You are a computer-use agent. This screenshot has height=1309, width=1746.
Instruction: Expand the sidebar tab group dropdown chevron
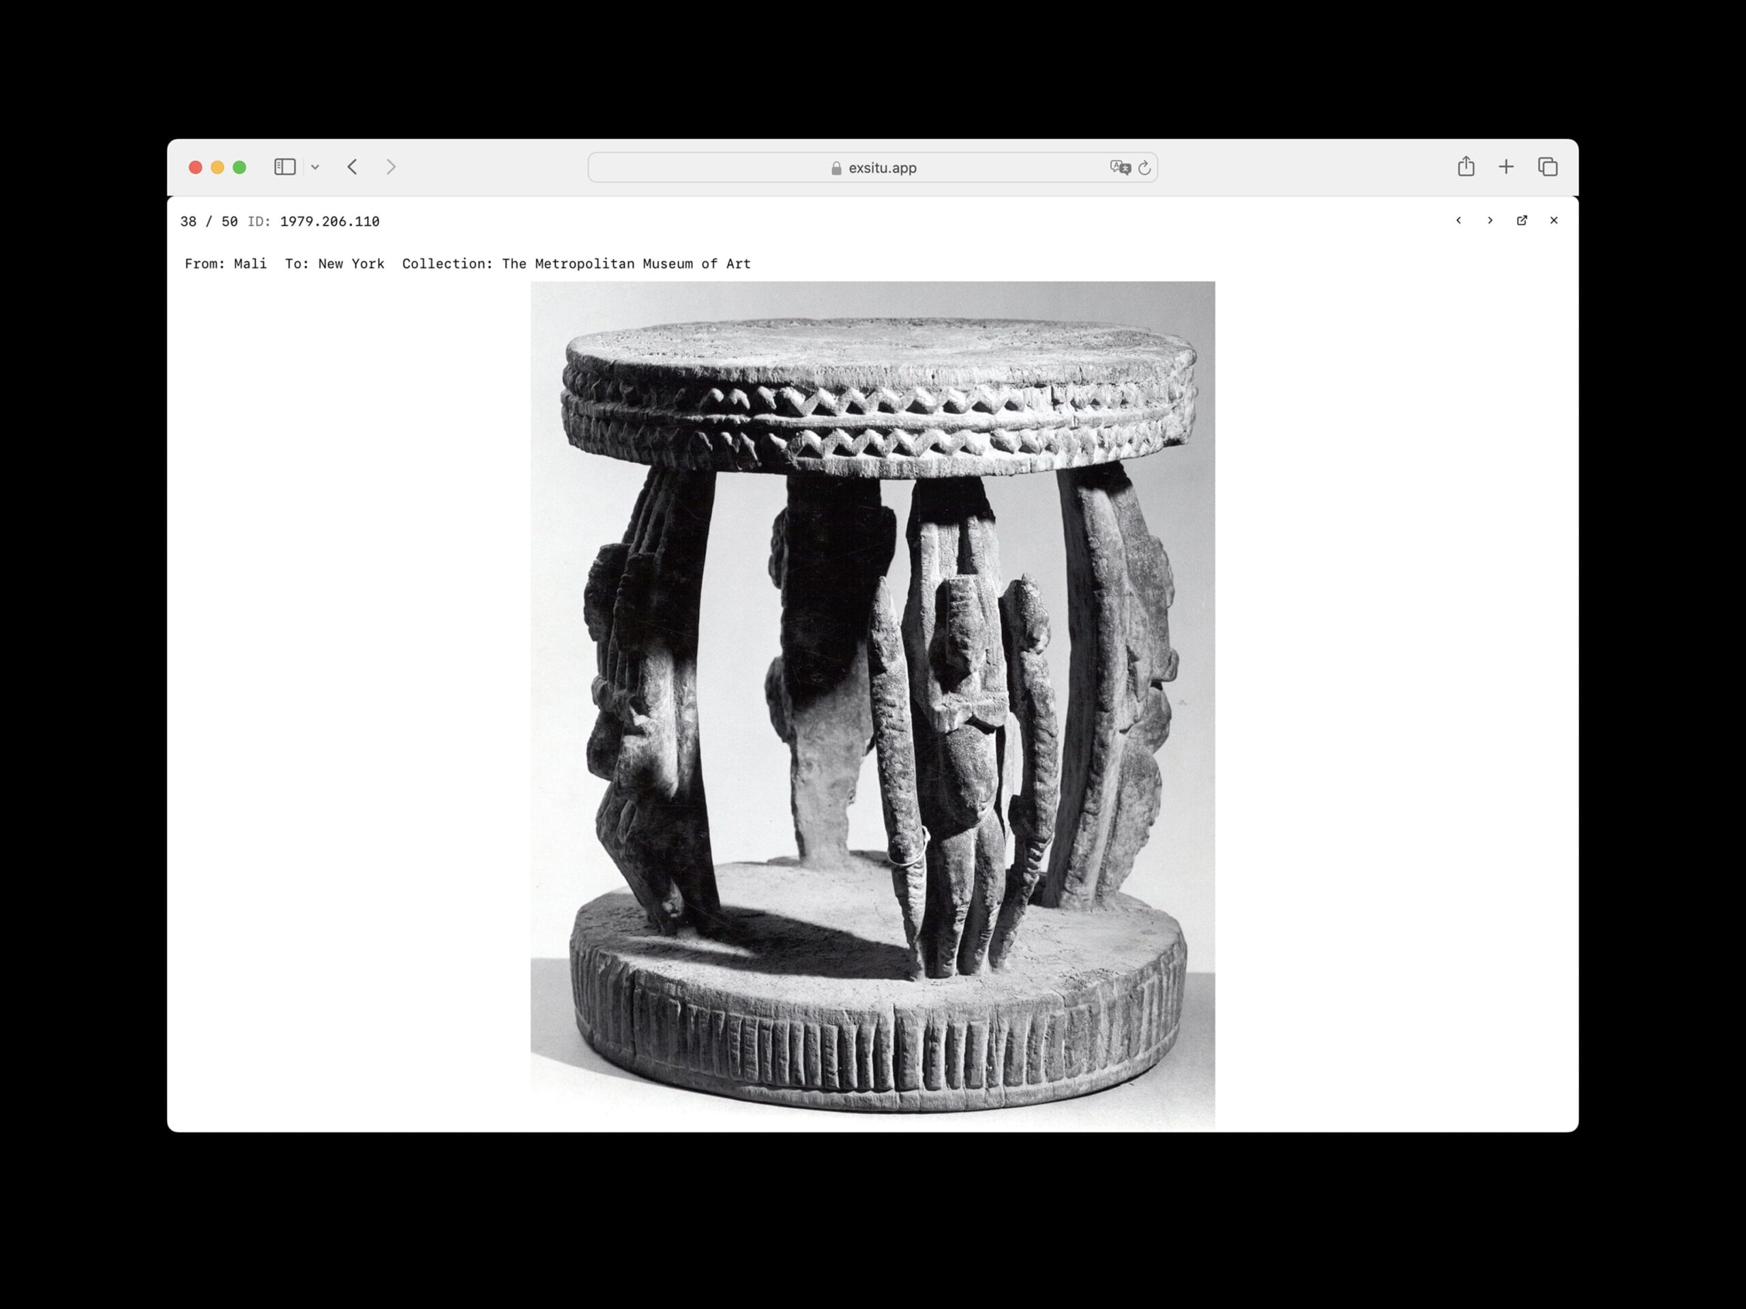[315, 167]
